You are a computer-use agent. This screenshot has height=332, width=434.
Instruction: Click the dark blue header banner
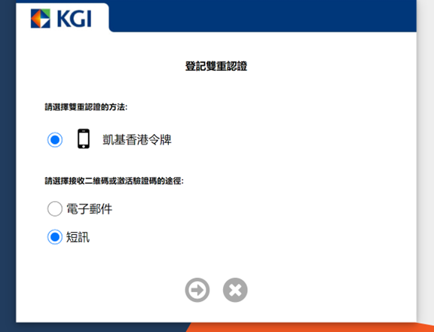click(x=263, y=15)
